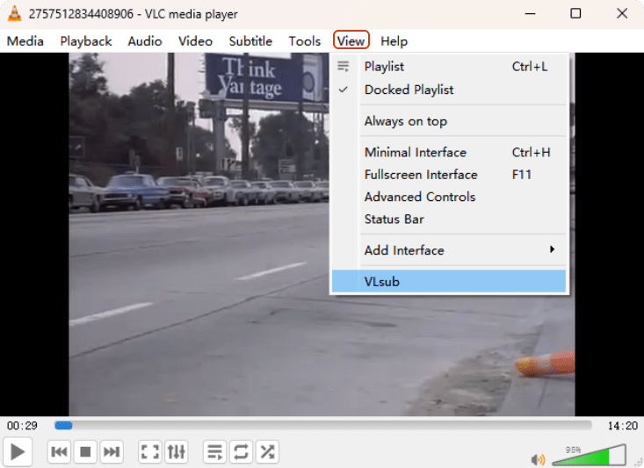Open the Tools menu
Viewport: 644px width, 468px height.
click(305, 41)
